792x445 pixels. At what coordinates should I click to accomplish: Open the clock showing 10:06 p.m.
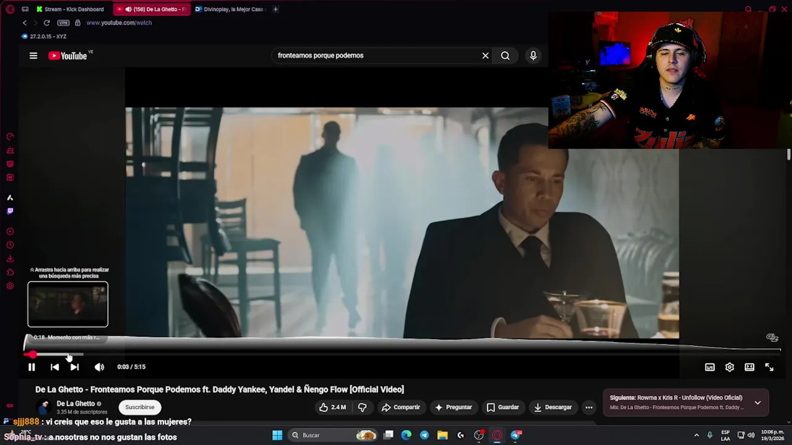coord(772,435)
